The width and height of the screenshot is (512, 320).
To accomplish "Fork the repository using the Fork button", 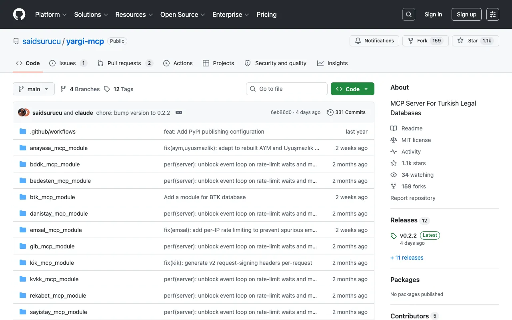I will tap(418, 41).
